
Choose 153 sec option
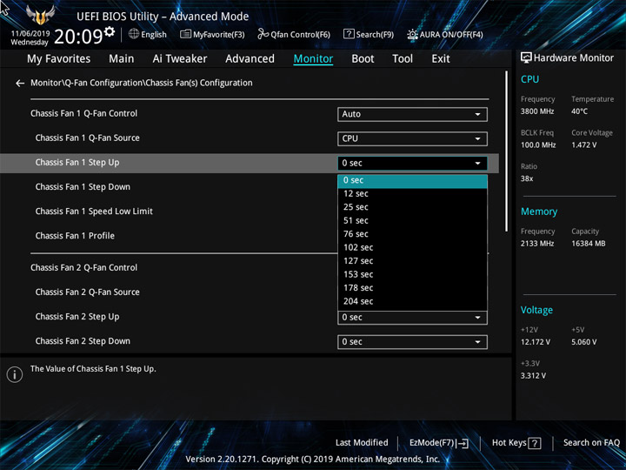[x=412, y=274]
